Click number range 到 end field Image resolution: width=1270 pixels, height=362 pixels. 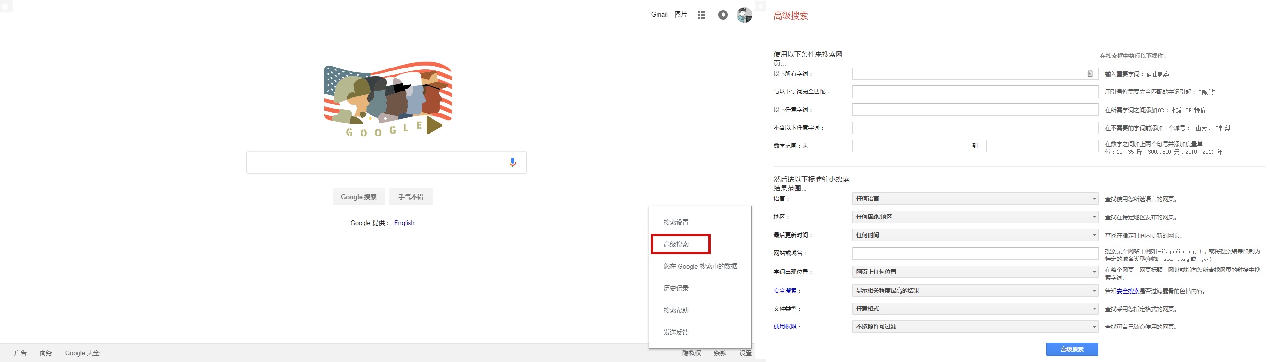1042,146
